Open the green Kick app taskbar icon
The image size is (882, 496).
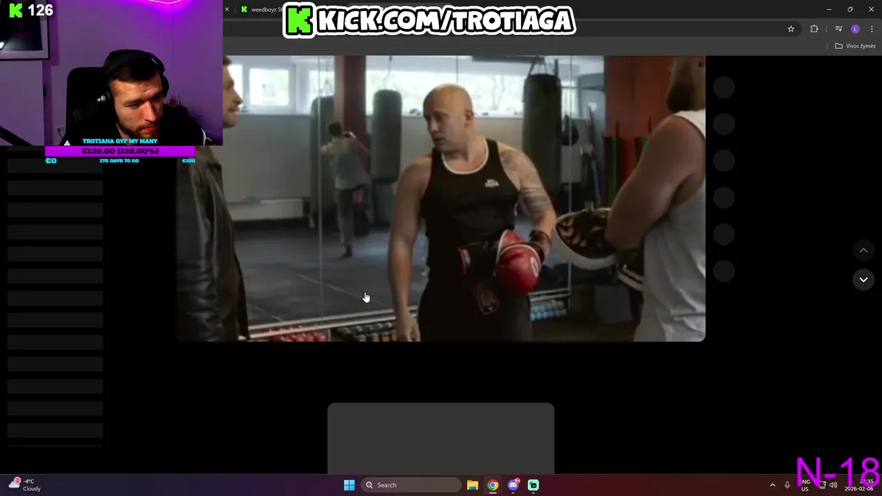pyautogui.click(x=533, y=485)
